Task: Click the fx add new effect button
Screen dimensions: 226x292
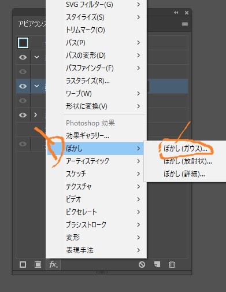Action: coord(53,264)
